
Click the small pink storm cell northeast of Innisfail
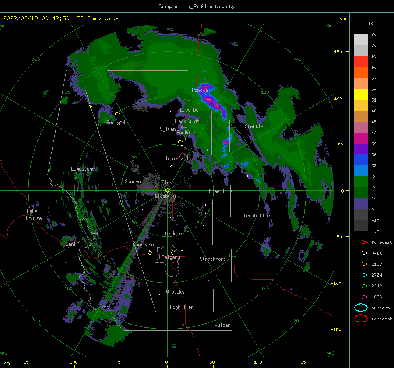[x=226, y=142]
